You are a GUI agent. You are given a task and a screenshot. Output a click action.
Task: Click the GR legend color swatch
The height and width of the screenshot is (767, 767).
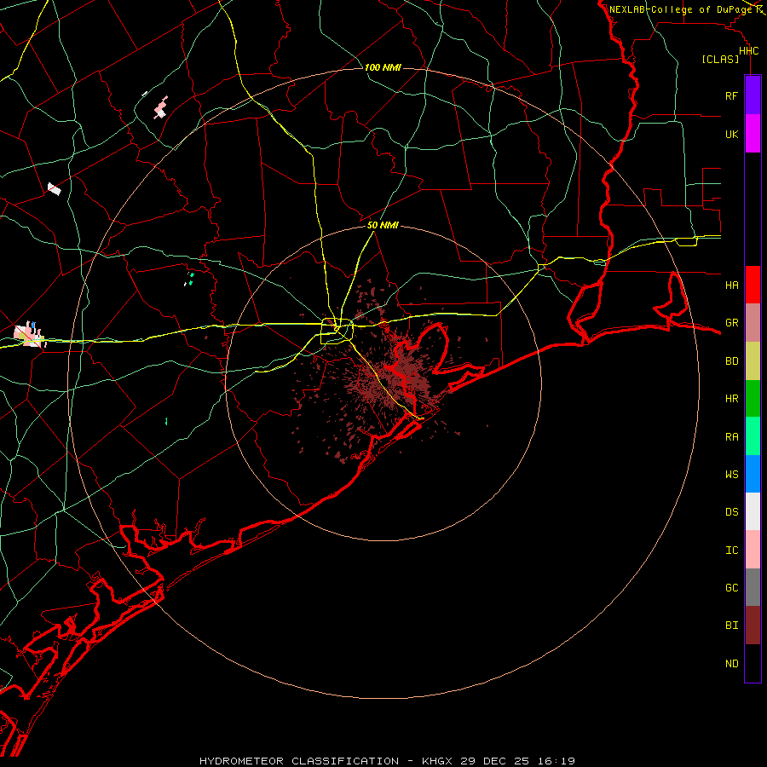pos(753,322)
